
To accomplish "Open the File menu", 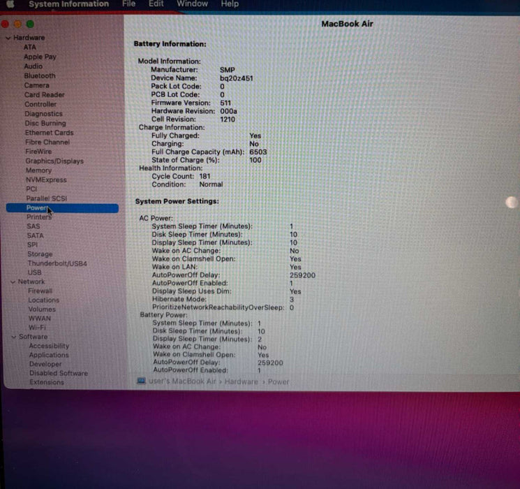I will [x=128, y=3].
